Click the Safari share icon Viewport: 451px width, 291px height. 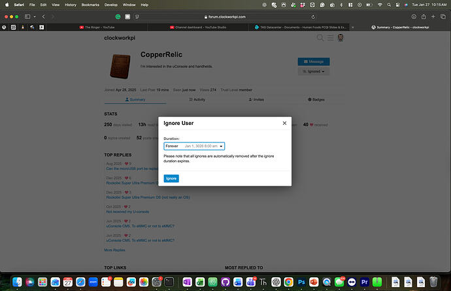pyautogui.click(x=424, y=17)
